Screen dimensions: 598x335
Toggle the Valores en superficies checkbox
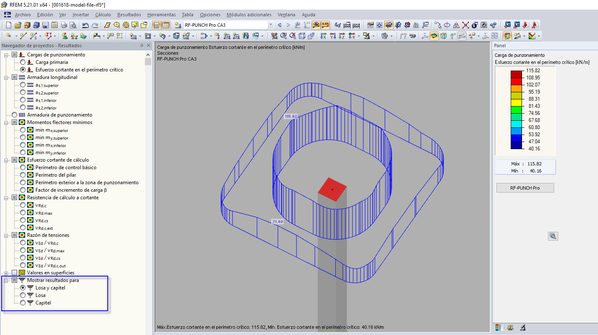click(x=15, y=273)
